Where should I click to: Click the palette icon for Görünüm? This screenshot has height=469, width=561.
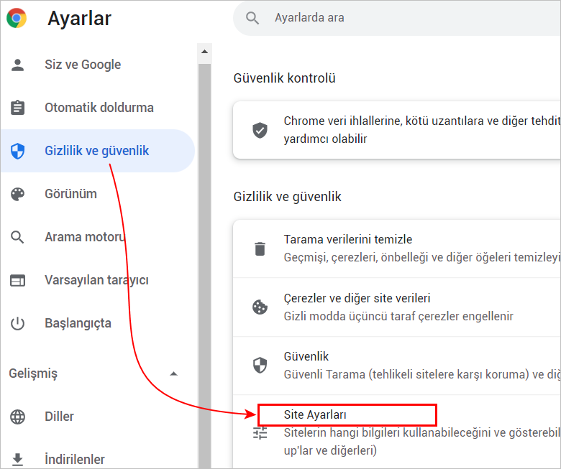[x=17, y=194]
